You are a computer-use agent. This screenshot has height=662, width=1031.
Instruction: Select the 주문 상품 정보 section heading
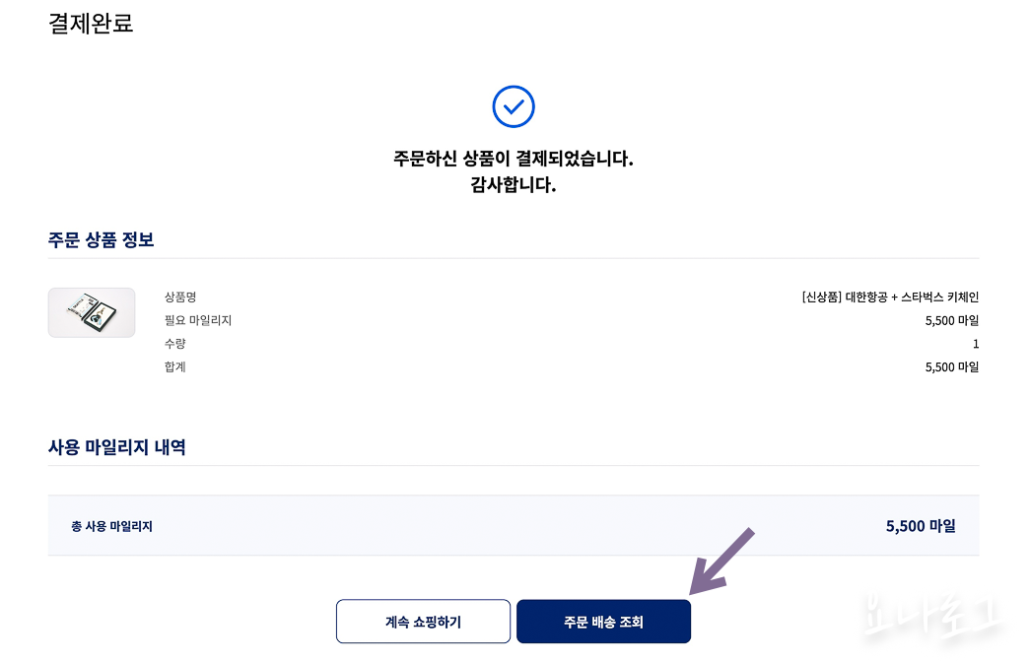[102, 239]
